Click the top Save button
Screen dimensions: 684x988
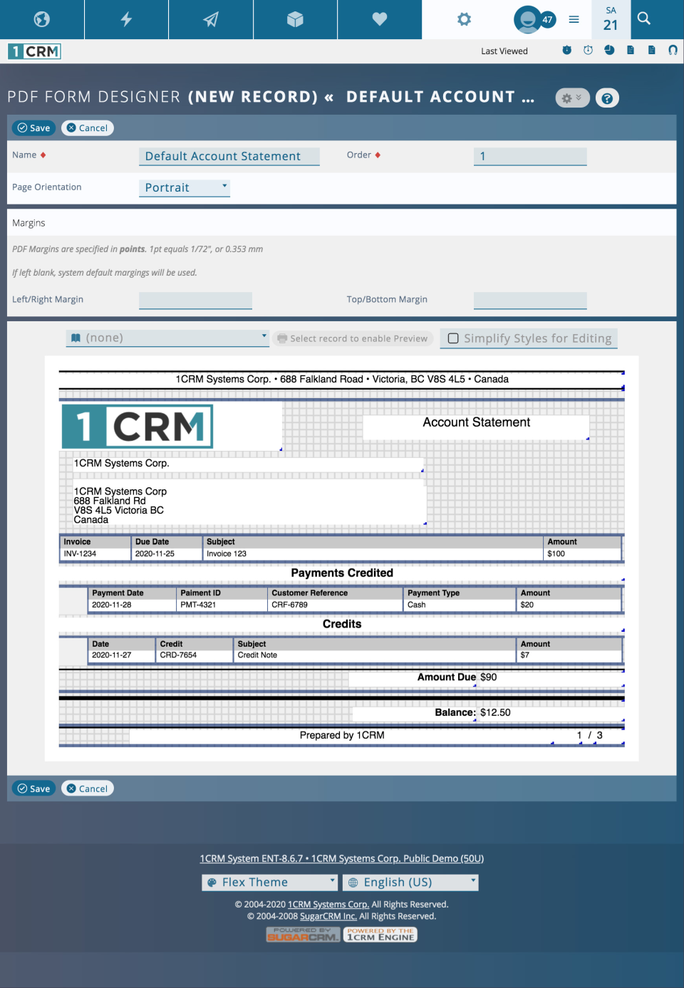pyautogui.click(x=33, y=128)
